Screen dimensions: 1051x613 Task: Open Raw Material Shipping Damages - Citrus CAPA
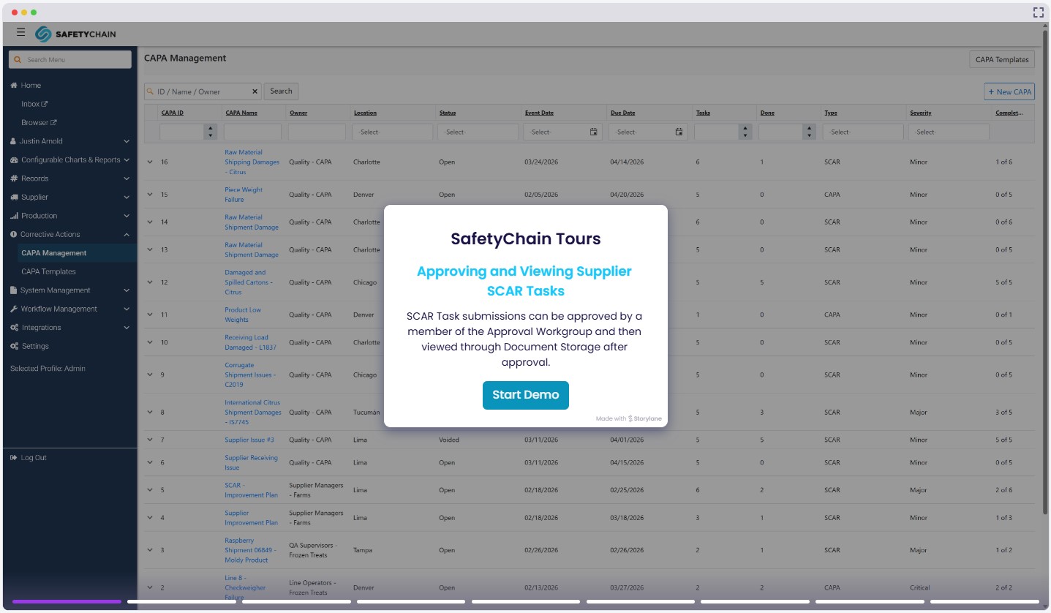pos(252,162)
